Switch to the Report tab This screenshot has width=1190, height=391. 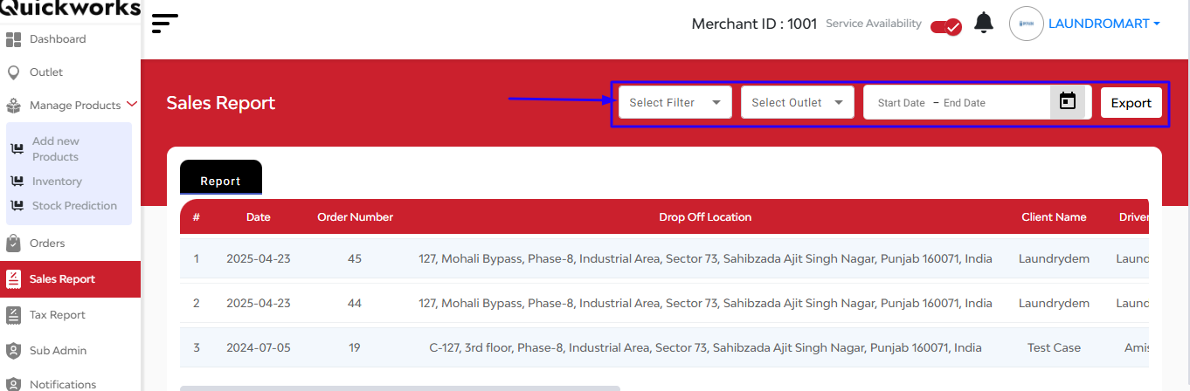coord(221,181)
